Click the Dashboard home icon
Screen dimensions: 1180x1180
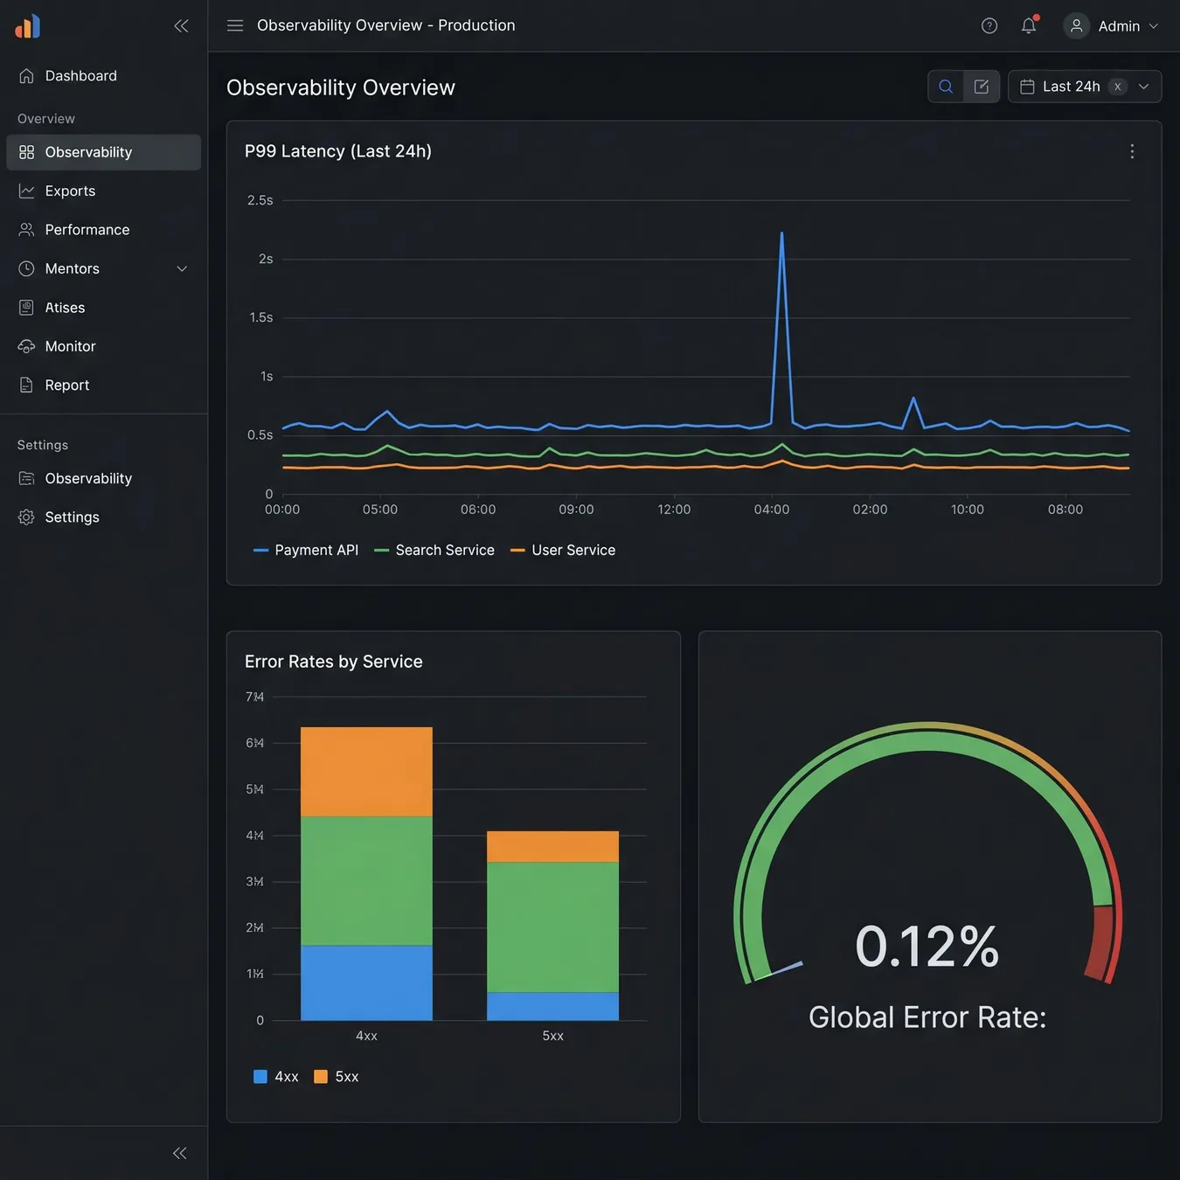click(27, 76)
